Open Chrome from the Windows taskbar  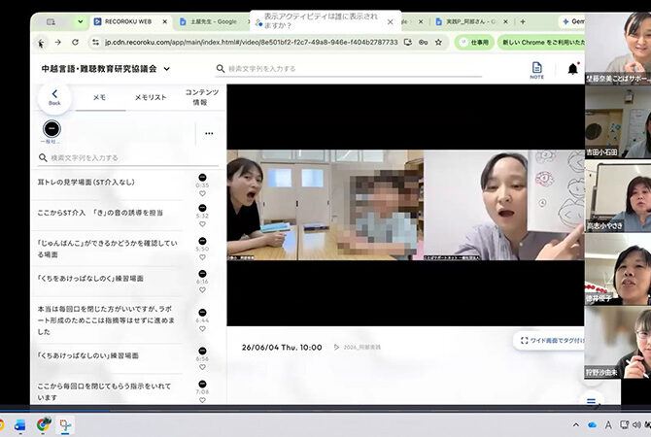(x=43, y=424)
